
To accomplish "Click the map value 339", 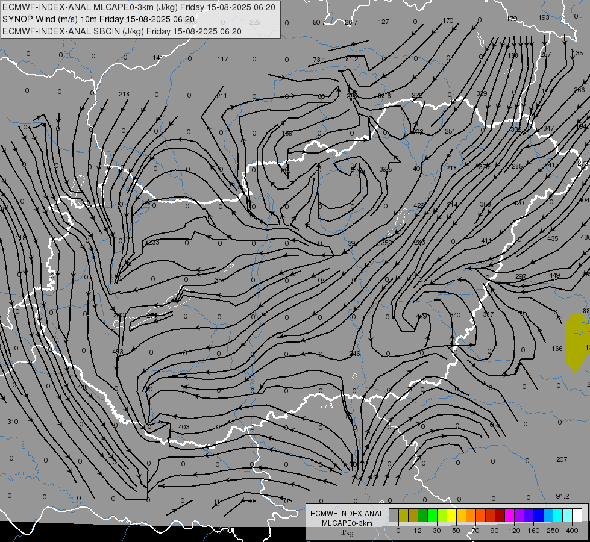I will click(482, 93).
